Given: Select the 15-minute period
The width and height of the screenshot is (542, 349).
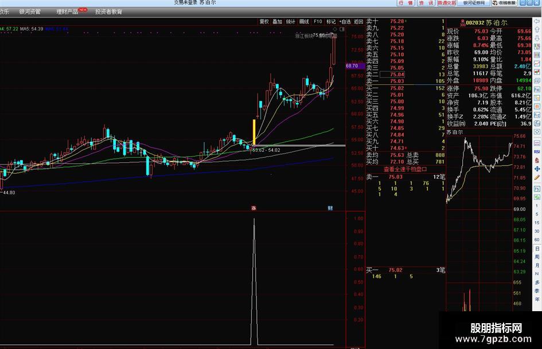Looking at the screenshot, I should (537, 223).
